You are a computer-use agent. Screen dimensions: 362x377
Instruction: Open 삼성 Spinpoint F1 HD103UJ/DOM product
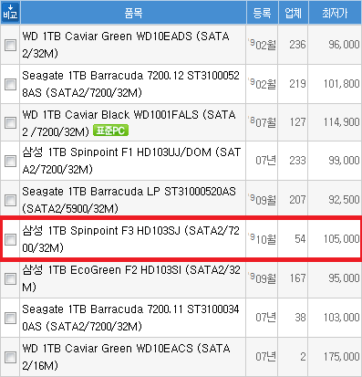point(131,161)
